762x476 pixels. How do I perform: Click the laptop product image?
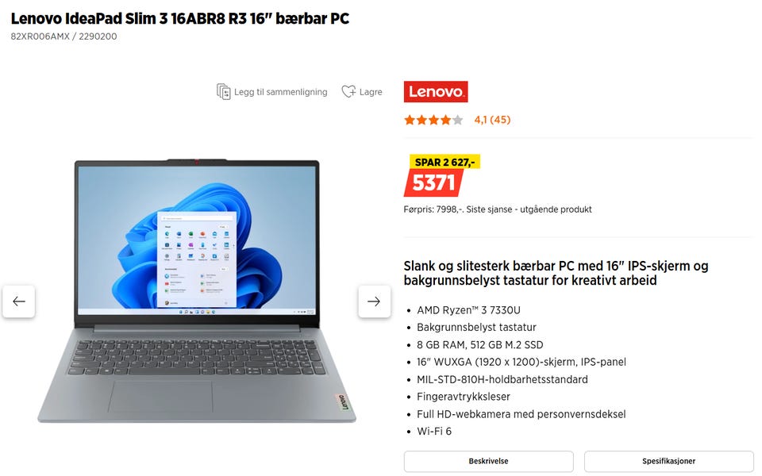pyautogui.click(x=197, y=290)
